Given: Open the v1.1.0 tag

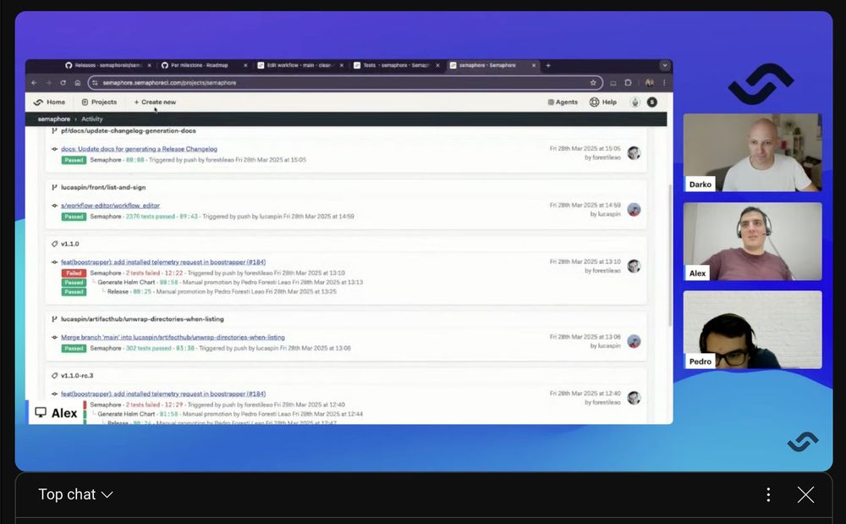Looking at the screenshot, I should pyautogui.click(x=69, y=244).
